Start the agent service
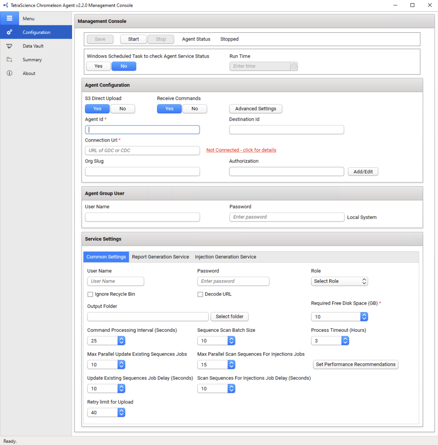 pyautogui.click(x=134, y=39)
